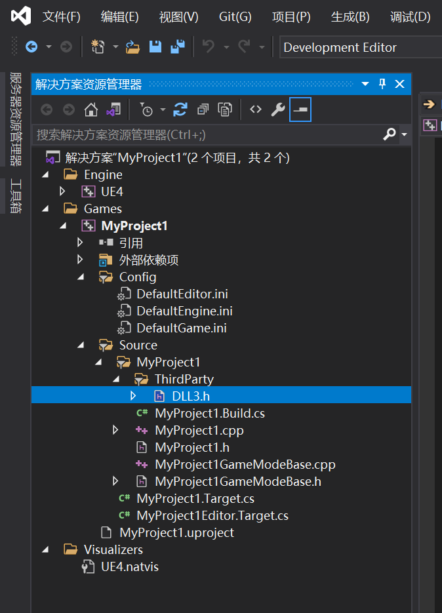Viewport: 442px width, 613px height.
Task: Close the Solution Explorer panel
Action: click(x=400, y=84)
